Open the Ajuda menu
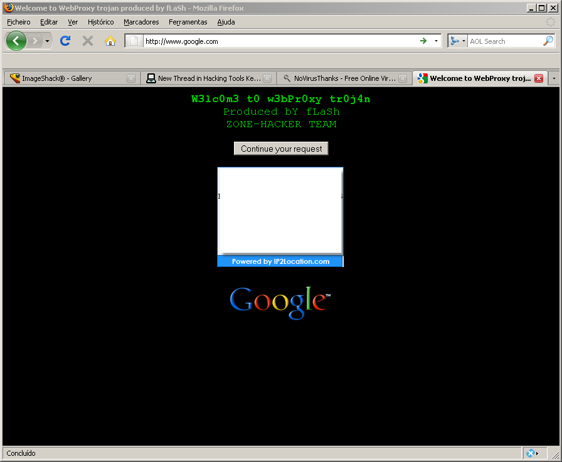The height and width of the screenshot is (462, 562). tap(226, 22)
